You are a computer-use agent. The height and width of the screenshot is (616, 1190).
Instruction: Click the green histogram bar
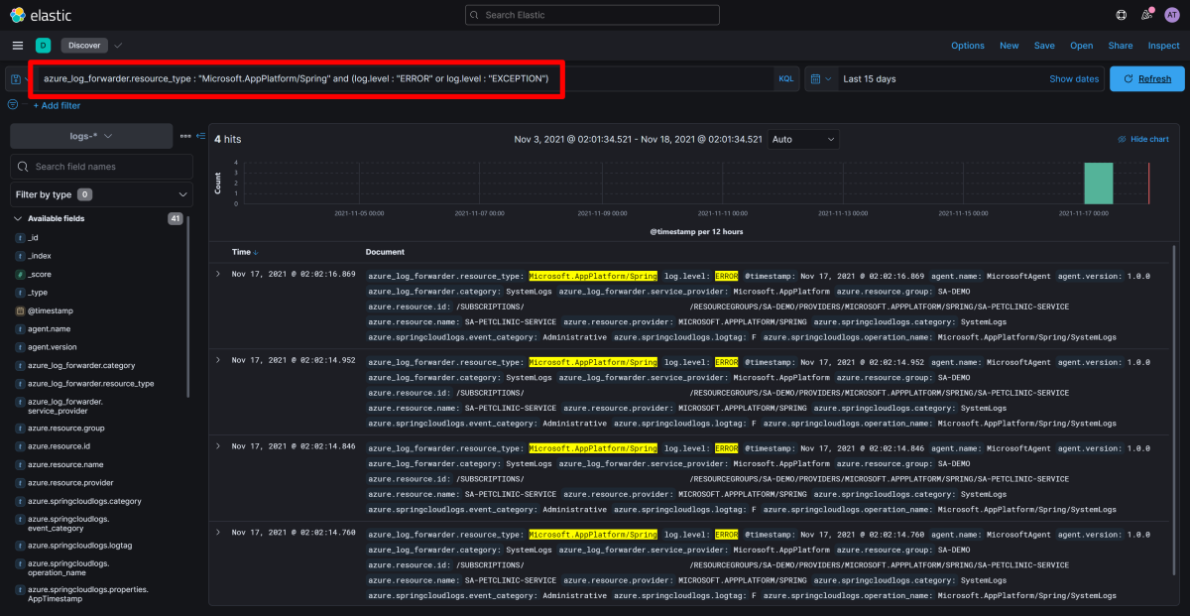click(x=1098, y=184)
